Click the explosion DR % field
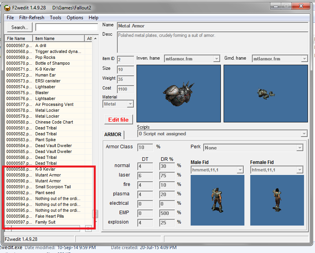Screen dimensions: 315x253 (x=167, y=223)
